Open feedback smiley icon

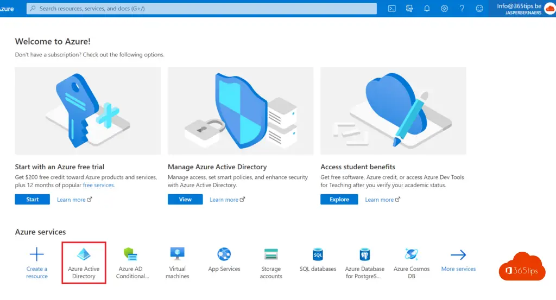click(x=479, y=9)
